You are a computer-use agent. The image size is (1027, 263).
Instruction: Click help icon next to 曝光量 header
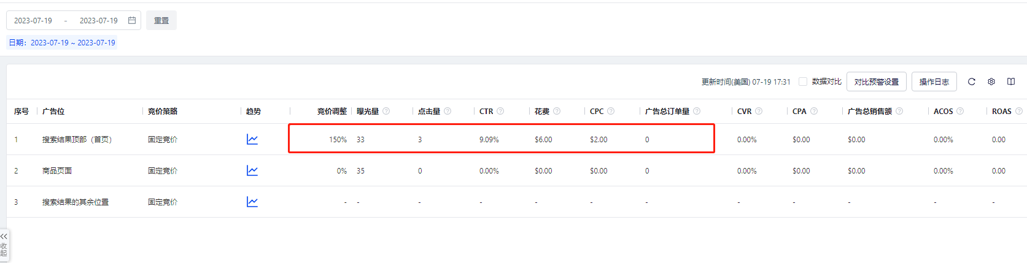(x=386, y=111)
